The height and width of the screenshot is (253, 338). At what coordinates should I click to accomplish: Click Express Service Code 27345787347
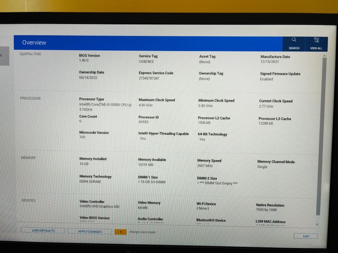click(149, 78)
